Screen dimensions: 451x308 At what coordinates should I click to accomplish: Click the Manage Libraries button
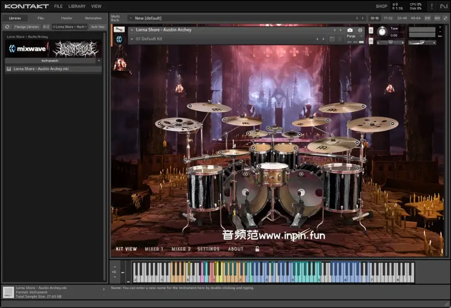click(x=27, y=27)
